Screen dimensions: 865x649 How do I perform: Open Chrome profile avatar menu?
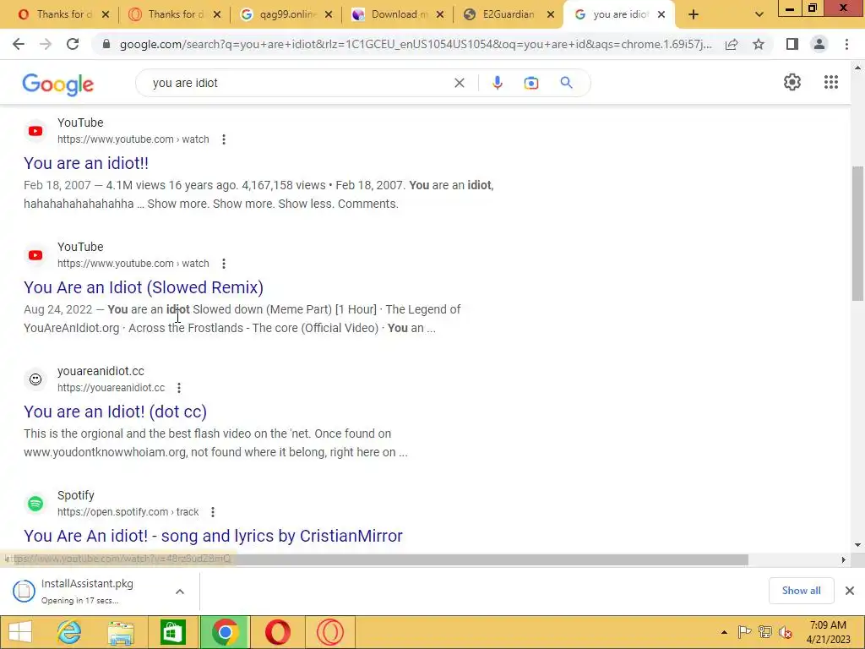819,44
